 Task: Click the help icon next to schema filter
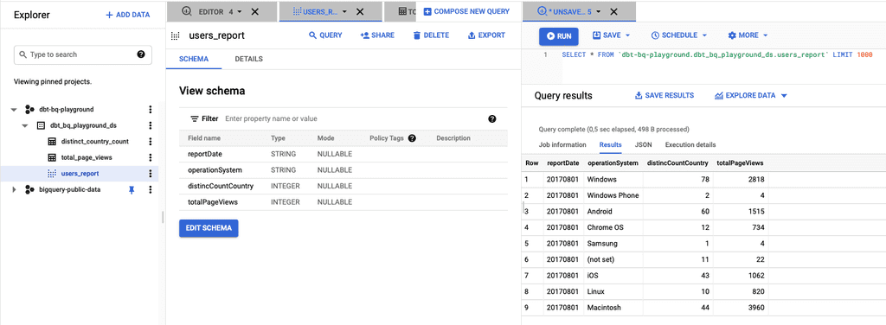492,119
